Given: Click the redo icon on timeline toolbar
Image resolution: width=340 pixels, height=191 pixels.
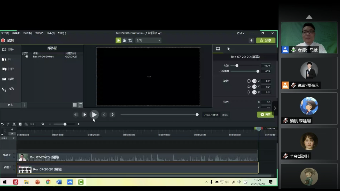Looking at the screenshot, I should (8, 124).
